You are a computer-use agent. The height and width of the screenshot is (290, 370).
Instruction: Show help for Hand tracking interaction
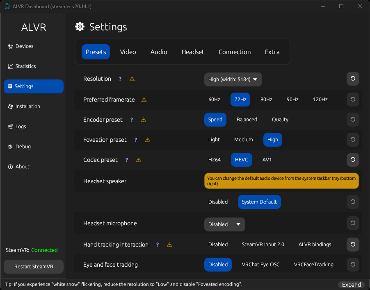pyautogui.click(x=158, y=245)
